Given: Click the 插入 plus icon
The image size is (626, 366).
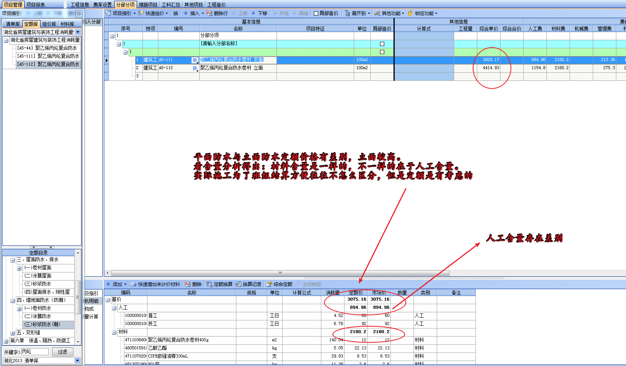Looking at the screenshot, I should (x=186, y=13).
